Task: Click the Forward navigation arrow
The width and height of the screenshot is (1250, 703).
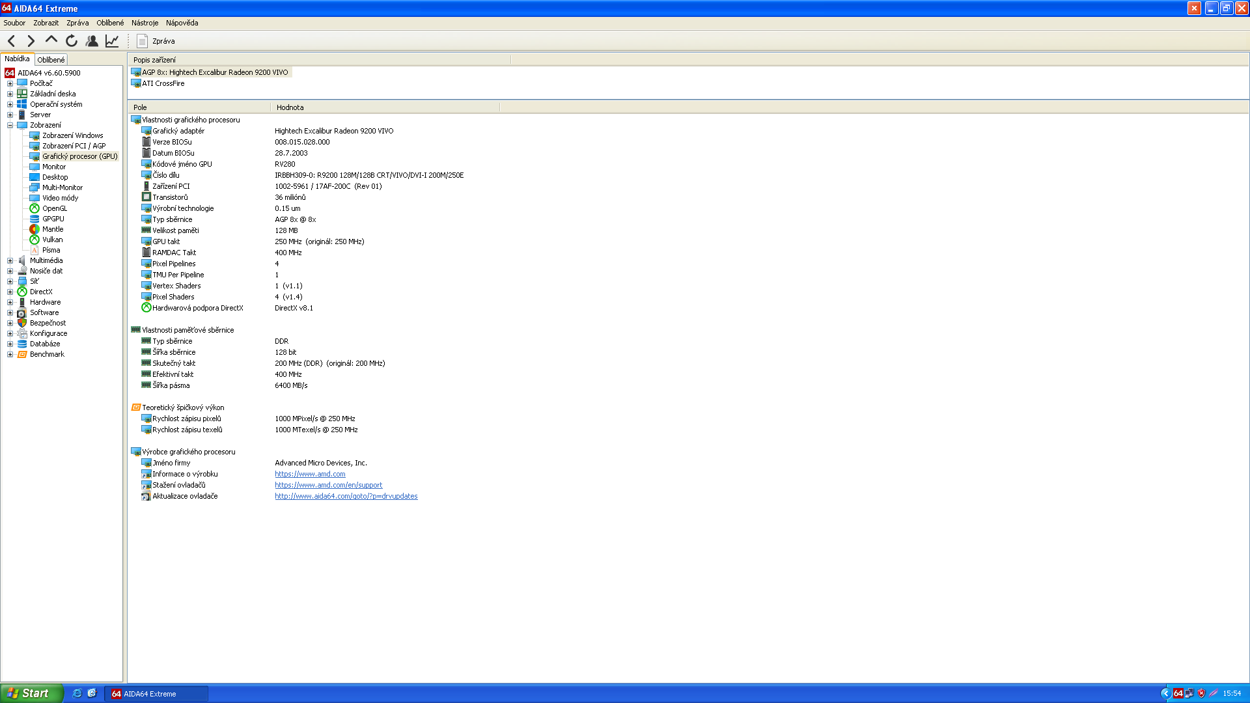Action: (x=31, y=41)
